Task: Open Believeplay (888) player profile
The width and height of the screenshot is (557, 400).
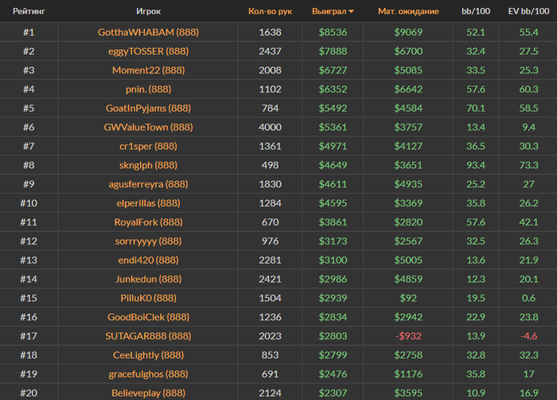Action: click(148, 393)
